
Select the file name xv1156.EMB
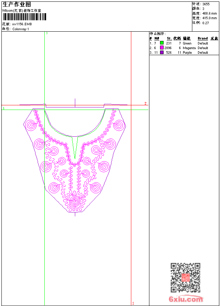point(22,24)
